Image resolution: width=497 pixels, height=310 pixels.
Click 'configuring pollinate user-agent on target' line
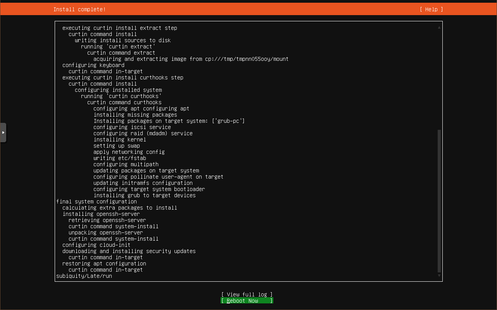tap(159, 177)
